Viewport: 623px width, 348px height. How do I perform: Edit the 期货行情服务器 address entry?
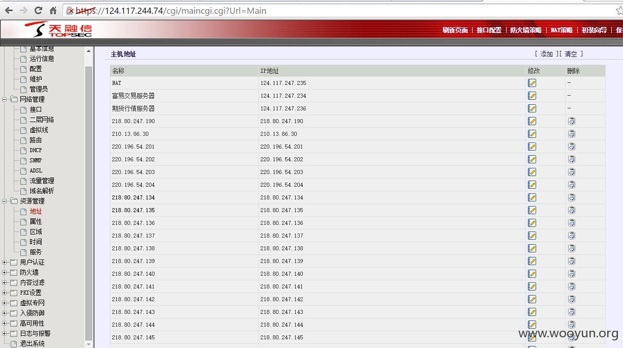pos(532,108)
